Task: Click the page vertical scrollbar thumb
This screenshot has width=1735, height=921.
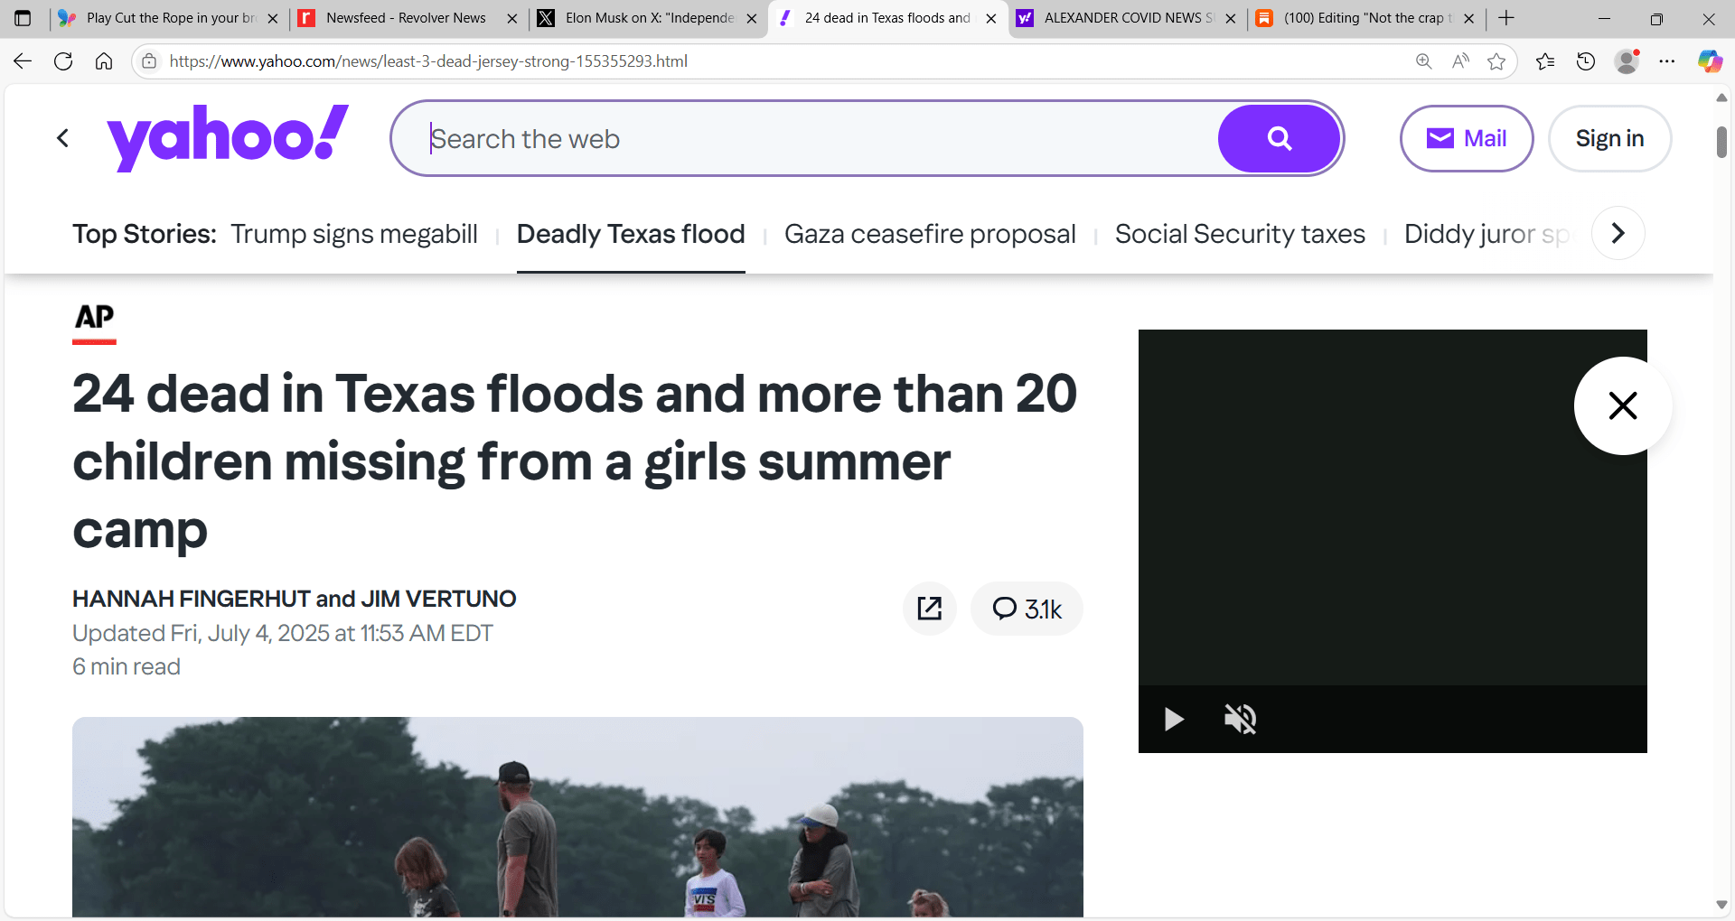Action: coord(1721,142)
